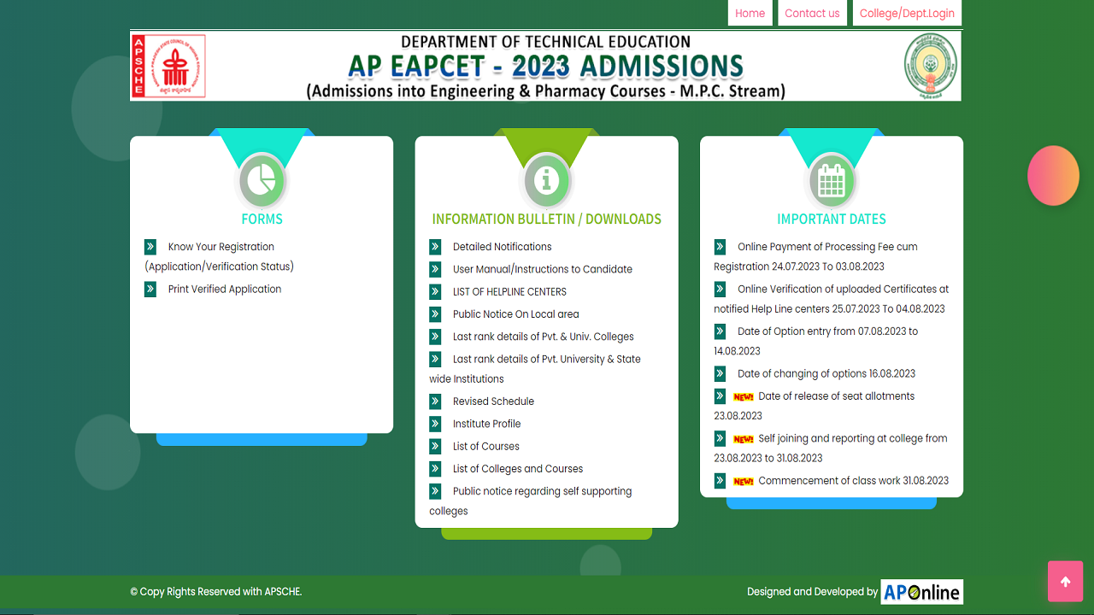1094x615 pixels.
Task: Click chevron icon beside List of Courses
Action: (435, 446)
